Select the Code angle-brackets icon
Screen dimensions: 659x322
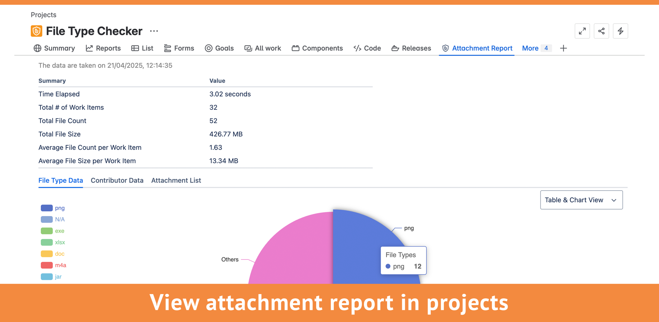[357, 48]
